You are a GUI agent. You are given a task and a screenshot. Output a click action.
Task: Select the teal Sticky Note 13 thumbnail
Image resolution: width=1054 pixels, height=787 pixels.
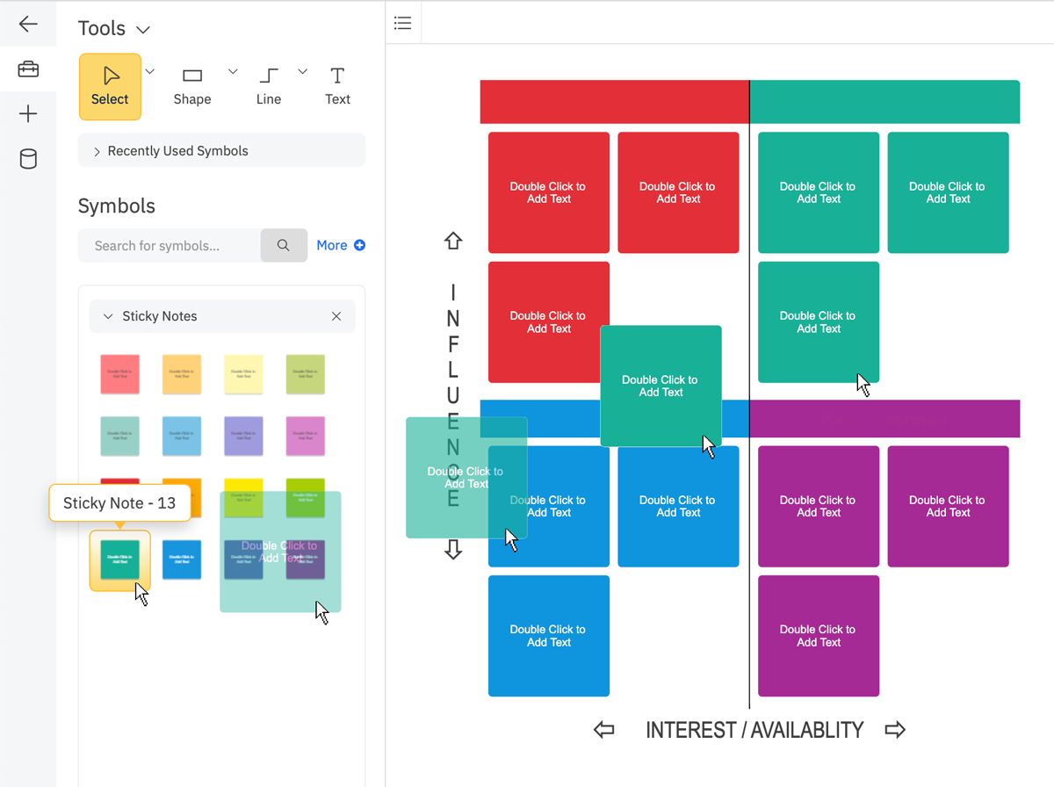[x=119, y=560]
